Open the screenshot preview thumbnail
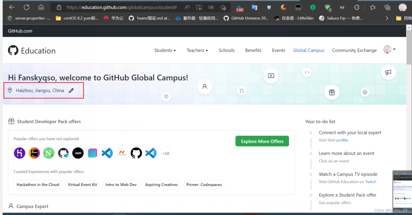The image size is (412, 215). coord(402,191)
